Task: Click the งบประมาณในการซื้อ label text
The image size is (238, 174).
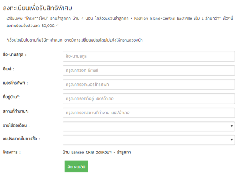Action: (21, 139)
